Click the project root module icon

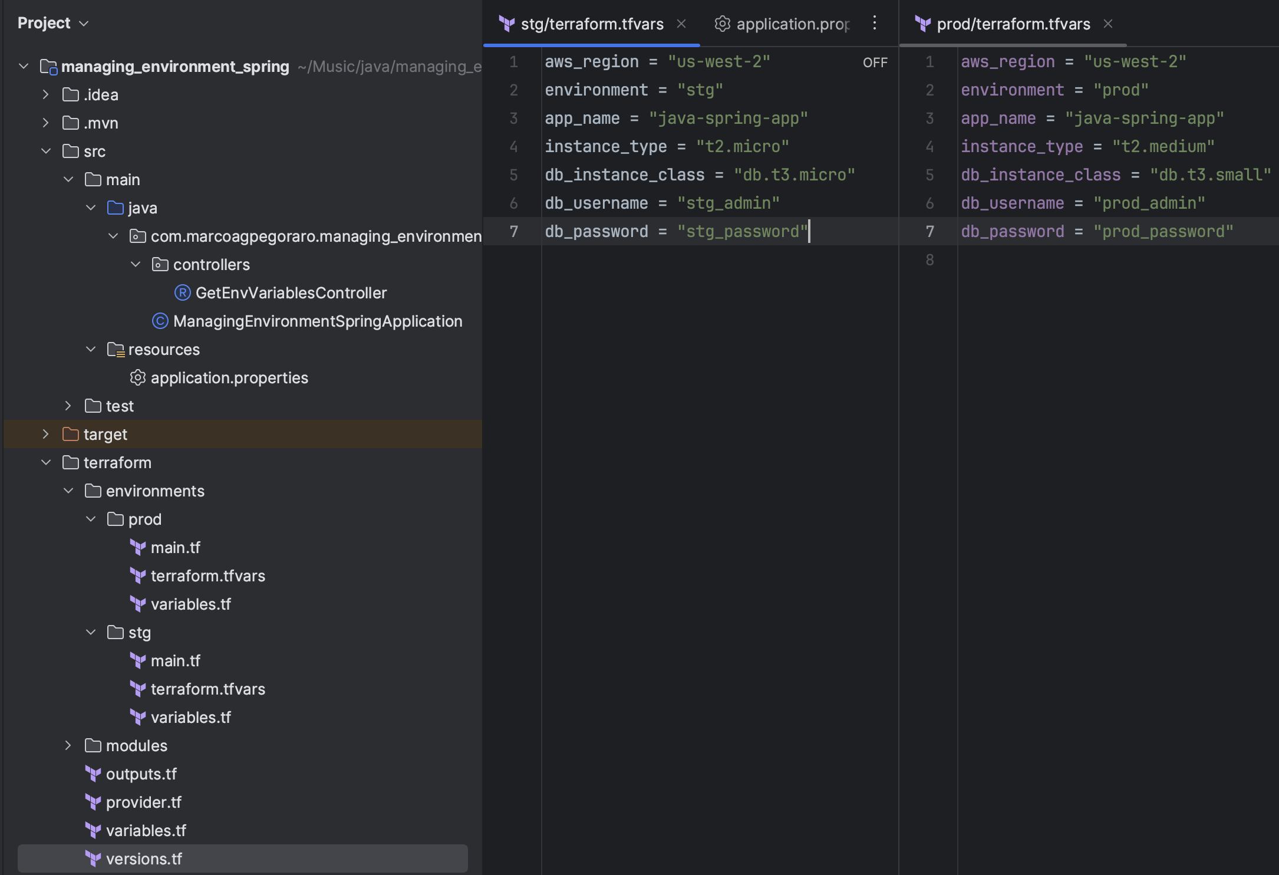click(x=48, y=66)
